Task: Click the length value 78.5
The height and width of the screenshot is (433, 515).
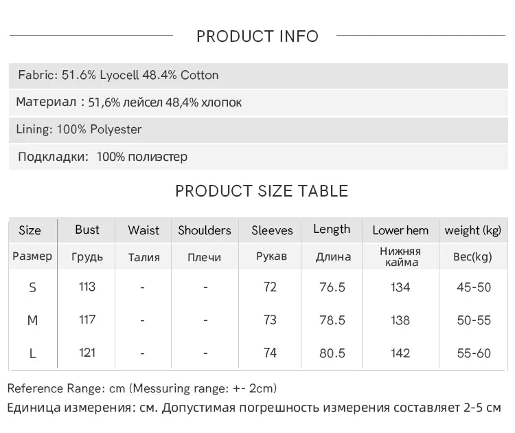Action: (332, 320)
